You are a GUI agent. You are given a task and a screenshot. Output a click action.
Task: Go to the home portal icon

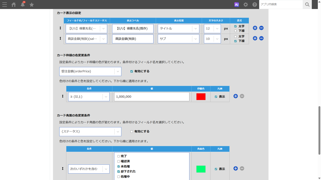click(x=14, y=4)
